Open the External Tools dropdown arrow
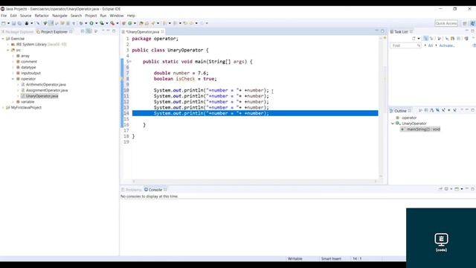 [x=118, y=23]
